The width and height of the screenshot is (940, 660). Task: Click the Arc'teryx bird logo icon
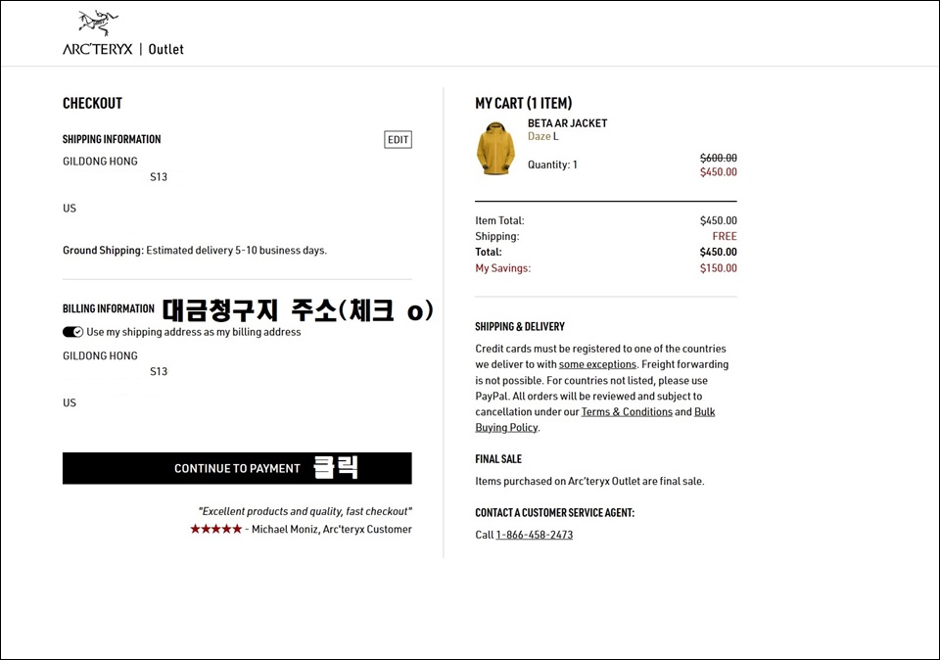pos(98,24)
